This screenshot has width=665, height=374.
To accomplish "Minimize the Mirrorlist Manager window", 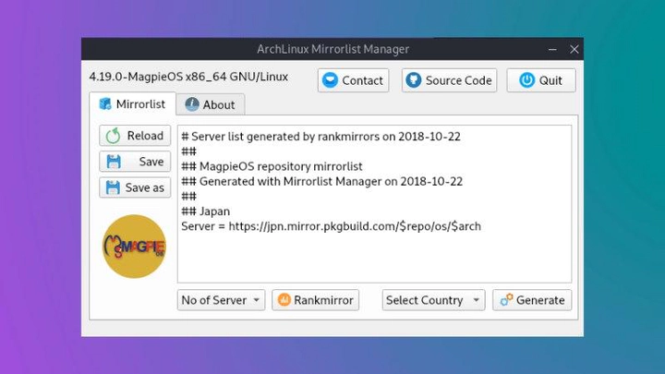I will pos(552,49).
